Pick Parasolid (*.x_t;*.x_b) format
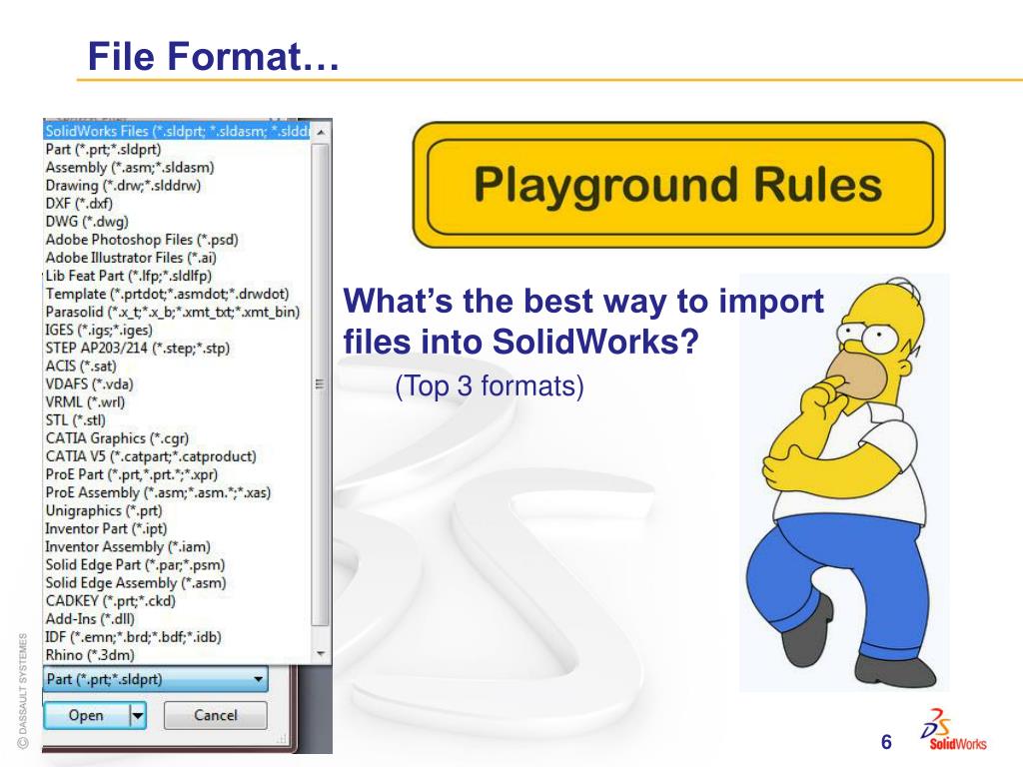Screen dimensions: 1023x767 [178, 312]
